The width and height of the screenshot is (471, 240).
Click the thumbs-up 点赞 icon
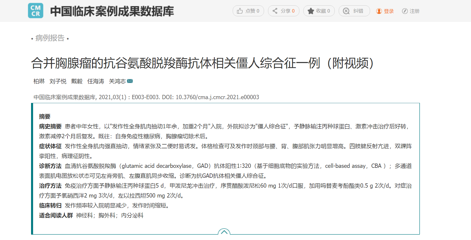tap(240, 11)
